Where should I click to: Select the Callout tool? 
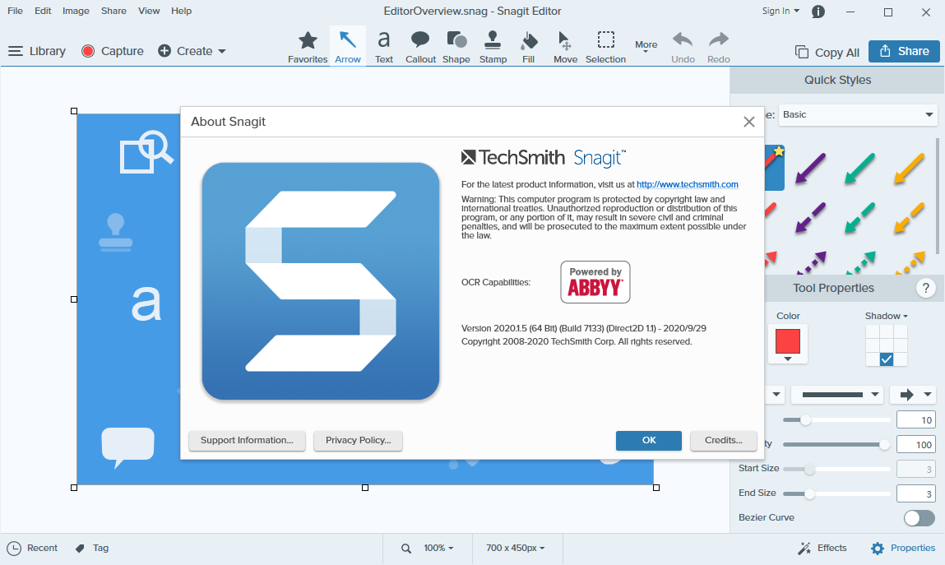pos(420,45)
